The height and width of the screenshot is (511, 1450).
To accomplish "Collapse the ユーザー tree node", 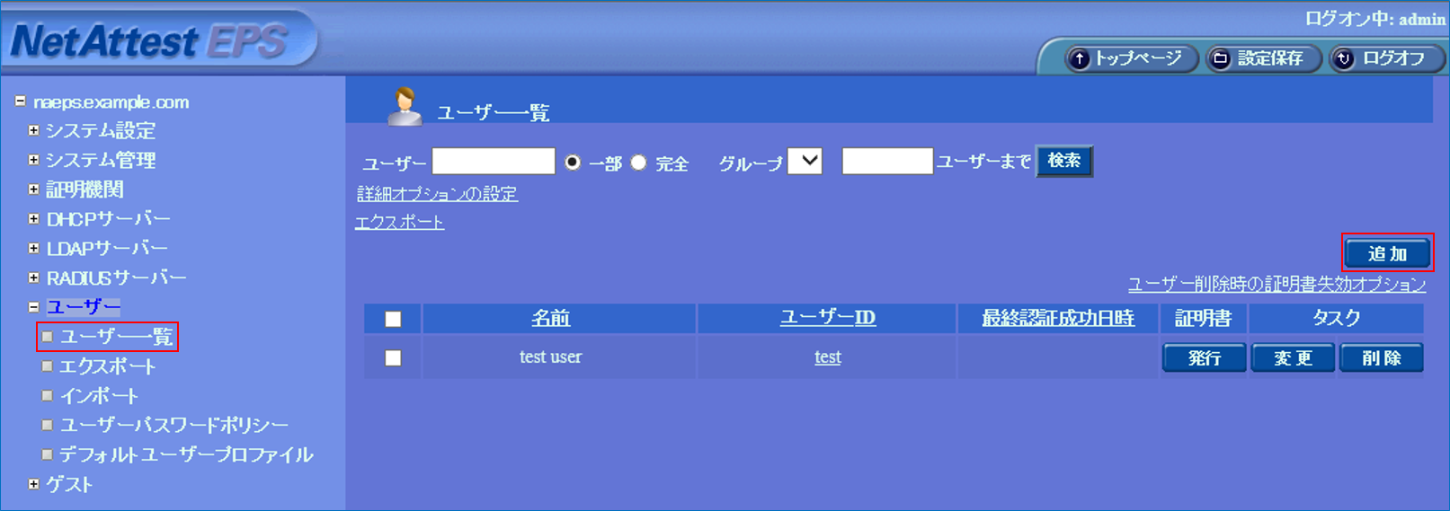I will 33,307.
